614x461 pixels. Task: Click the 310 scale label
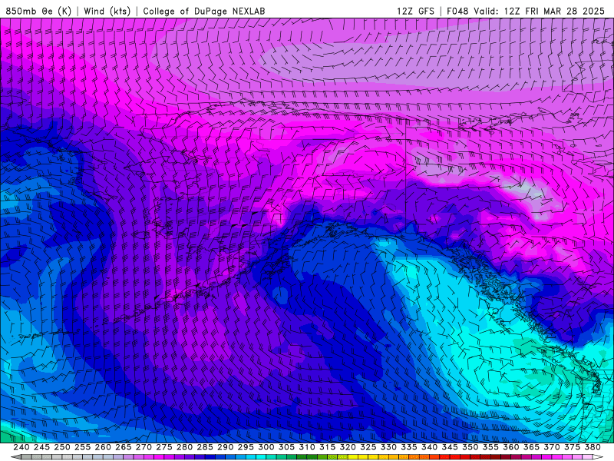tap(307, 447)
